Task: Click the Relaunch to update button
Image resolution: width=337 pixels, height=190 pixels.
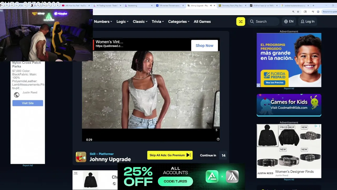Action: (329, 12)
